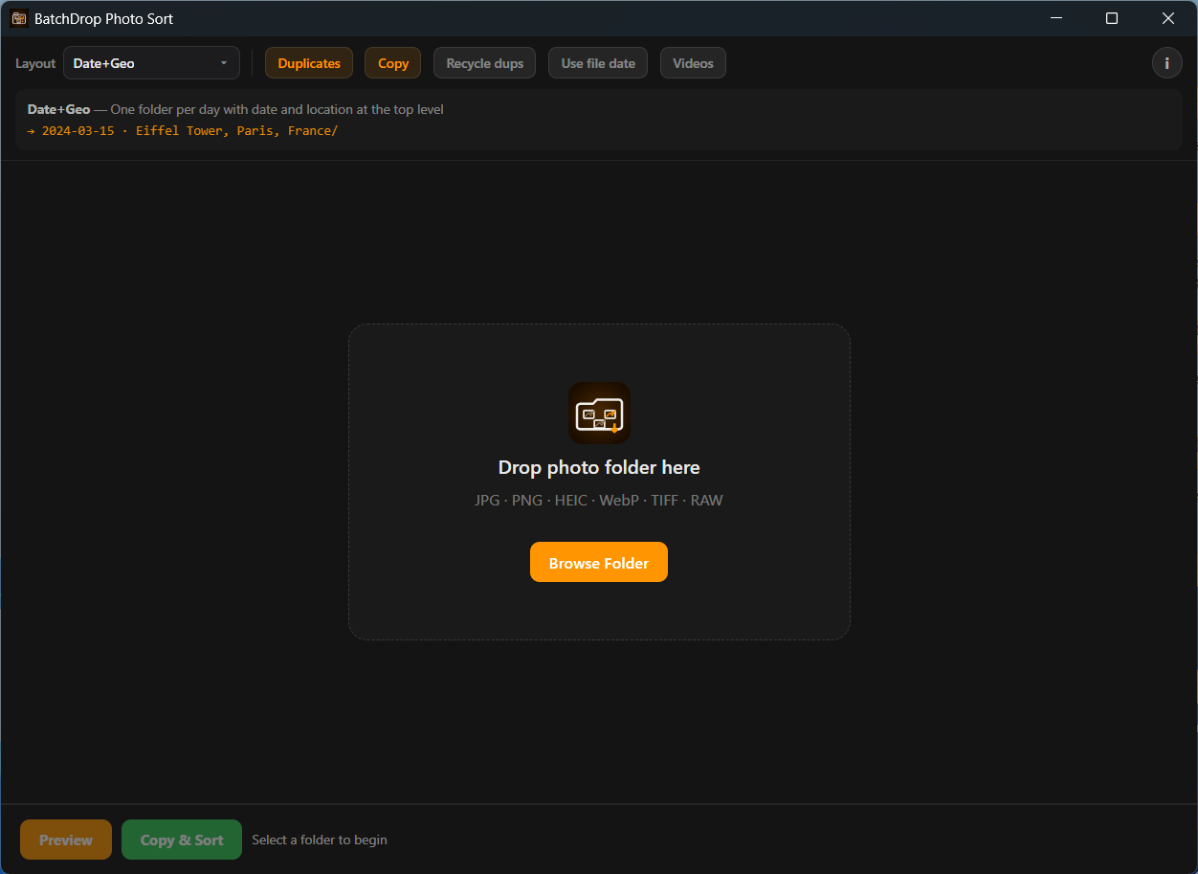The image size is (1198, 874).
Task: Click the Browse Folder button
Action: (x=599, y=563)
